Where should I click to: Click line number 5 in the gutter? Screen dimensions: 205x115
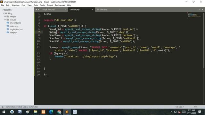pos(39,26)
